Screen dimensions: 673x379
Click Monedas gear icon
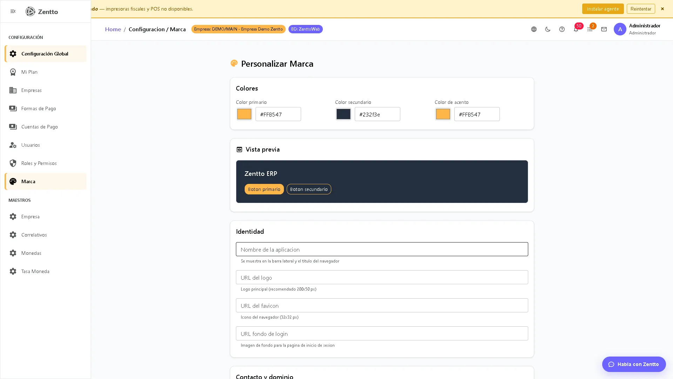pos(13,253)
